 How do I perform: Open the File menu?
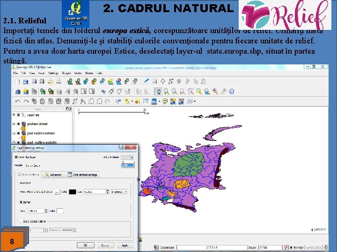(x=15, y=73)
